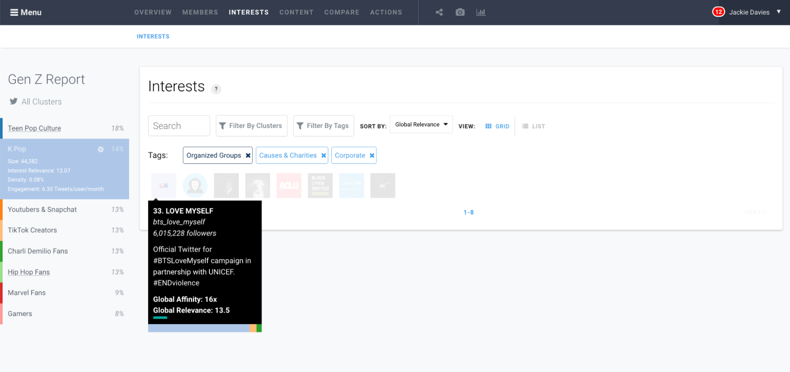Click the Interests breadcrumb link
The image size is (790, 372).
coord(153,36)
